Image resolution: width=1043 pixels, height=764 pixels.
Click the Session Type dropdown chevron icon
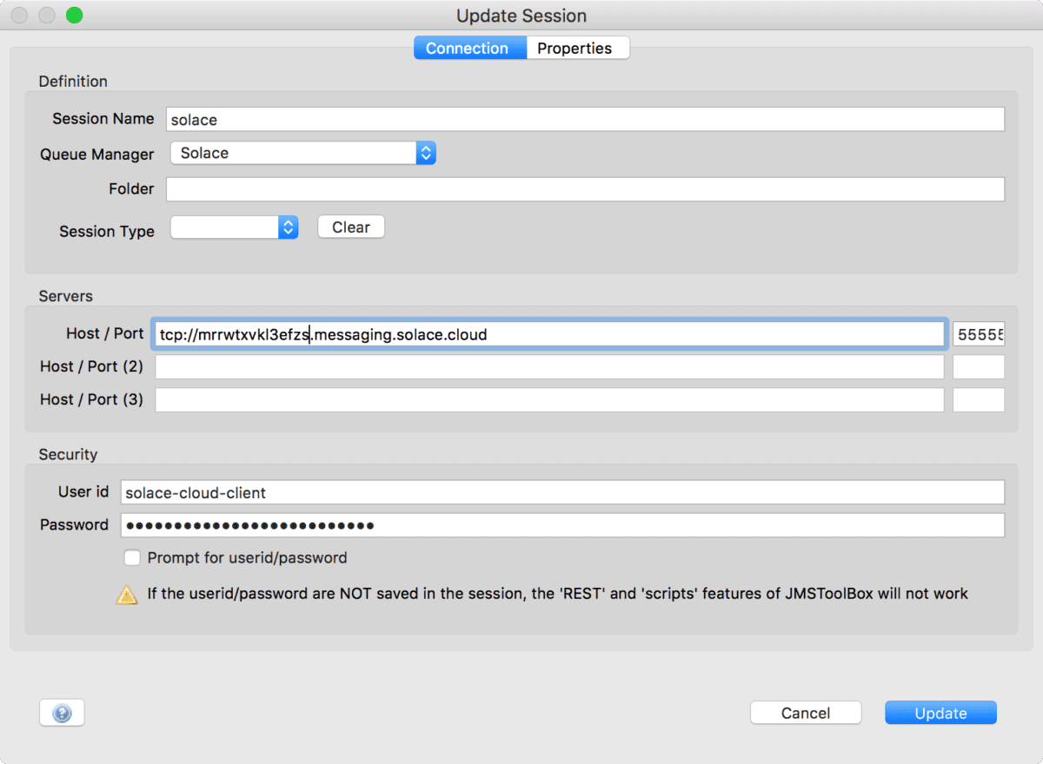click(x=287, y=227)
